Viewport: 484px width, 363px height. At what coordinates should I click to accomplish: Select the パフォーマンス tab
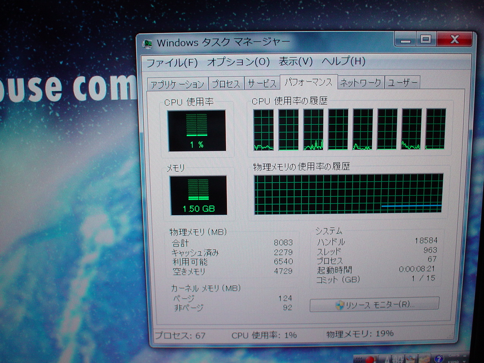(x=308, y=82)
